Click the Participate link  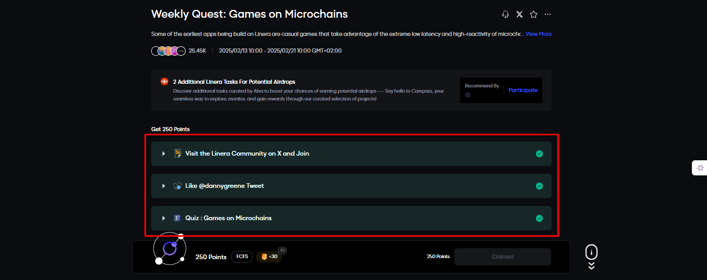click(x=523, y=90)
